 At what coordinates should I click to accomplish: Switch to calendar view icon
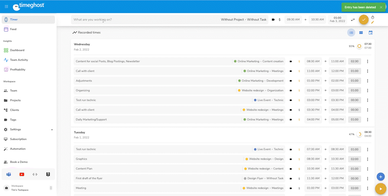371,33
